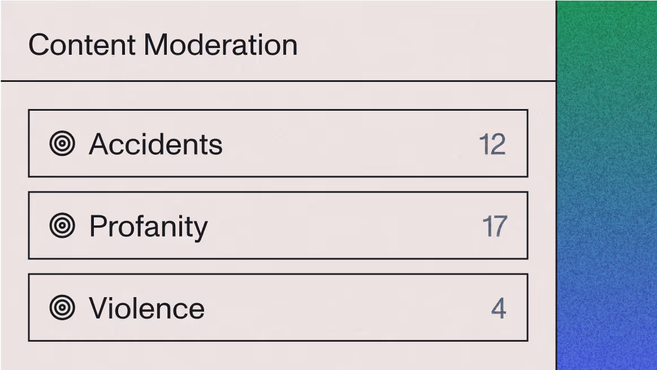Viewport: 657px width, 370px height.
Task: Click the blank space between Accidents and Profanity rows
Action: pos(278,185)
